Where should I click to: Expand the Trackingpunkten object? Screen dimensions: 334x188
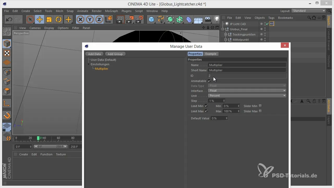[x=226, y=34]
